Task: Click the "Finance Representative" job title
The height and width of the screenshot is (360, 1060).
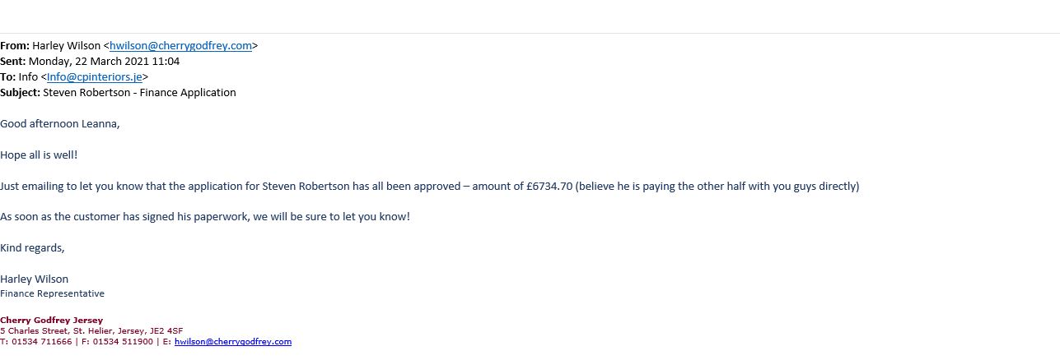Action: tap(52, 293)
